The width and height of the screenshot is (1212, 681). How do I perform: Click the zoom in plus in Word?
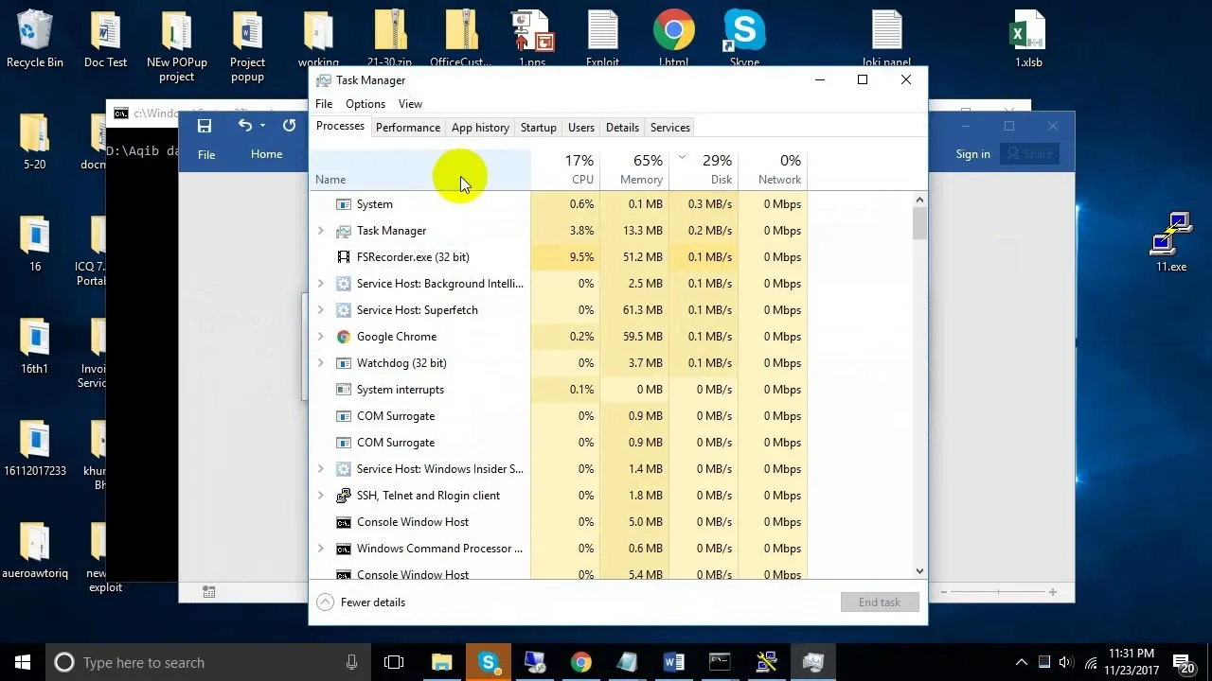click(1052, 592)
